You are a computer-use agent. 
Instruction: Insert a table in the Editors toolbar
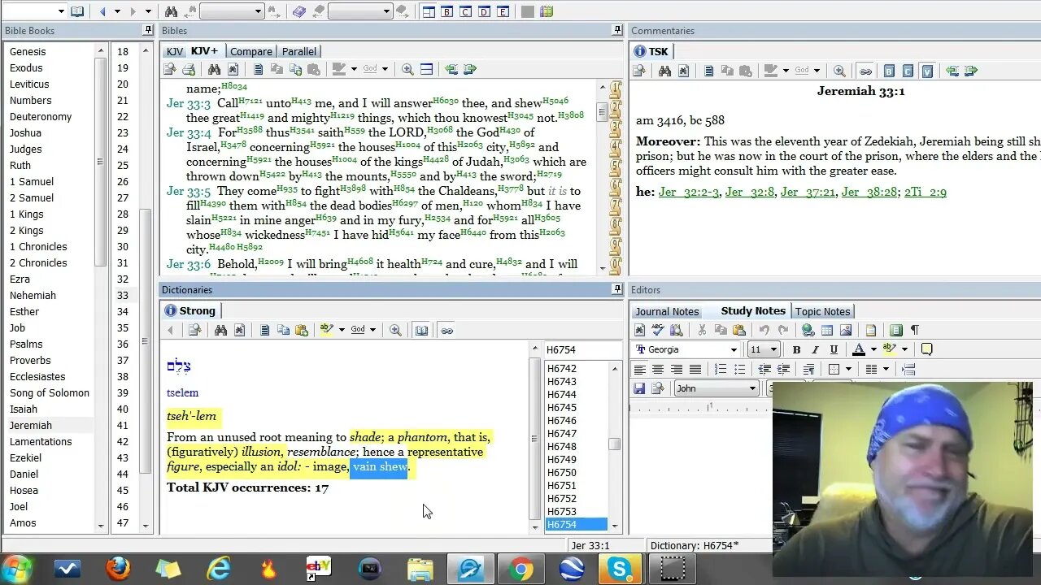point(827,330)
